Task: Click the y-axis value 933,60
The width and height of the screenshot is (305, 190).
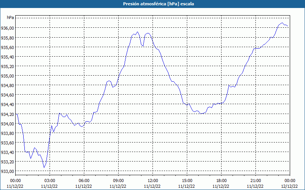Action: click(x=7, y=143)
